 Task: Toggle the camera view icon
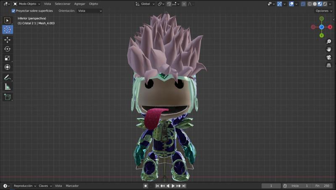pos(329,57)
